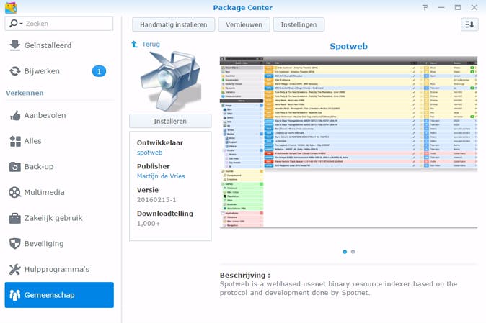Open the Multimedia category
This screenshot has height=323, width=486.
[59, 192]
